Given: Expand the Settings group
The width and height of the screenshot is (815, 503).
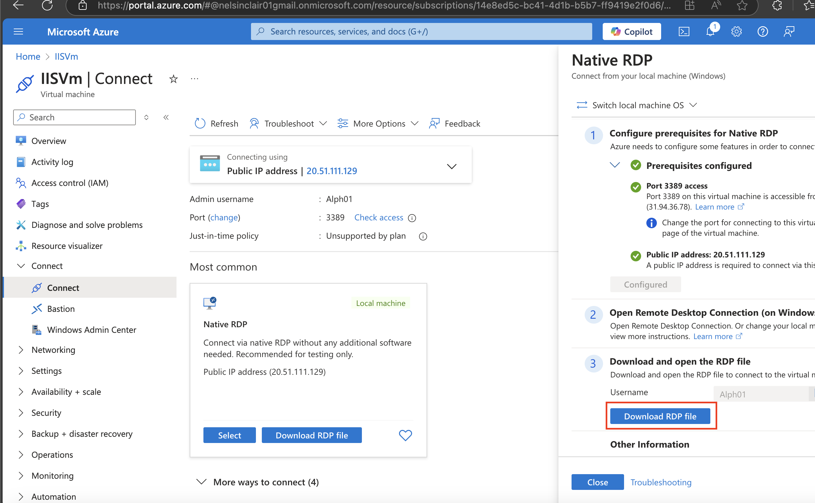Looking at the screenshot, I should pos(21,371).
